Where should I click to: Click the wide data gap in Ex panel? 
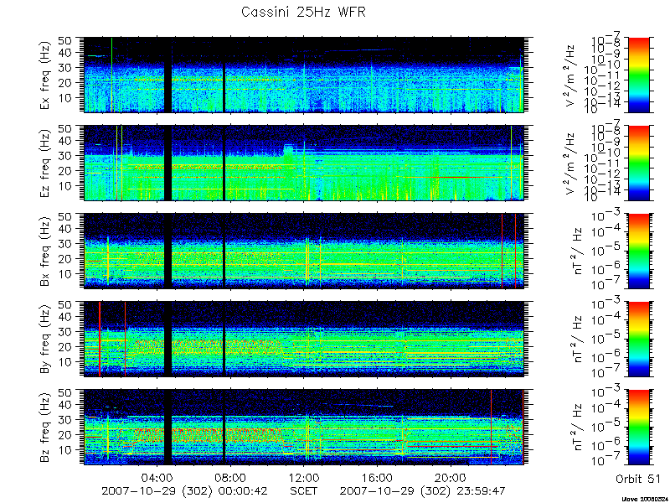click(168, 75)
